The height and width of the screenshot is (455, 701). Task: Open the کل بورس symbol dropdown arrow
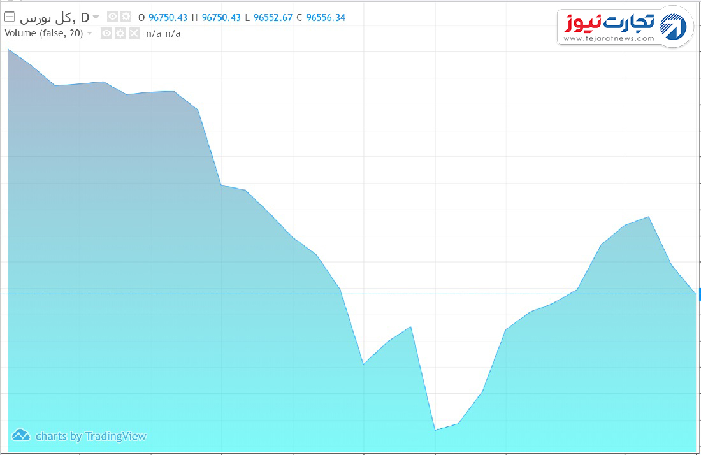tap(96, 17)
